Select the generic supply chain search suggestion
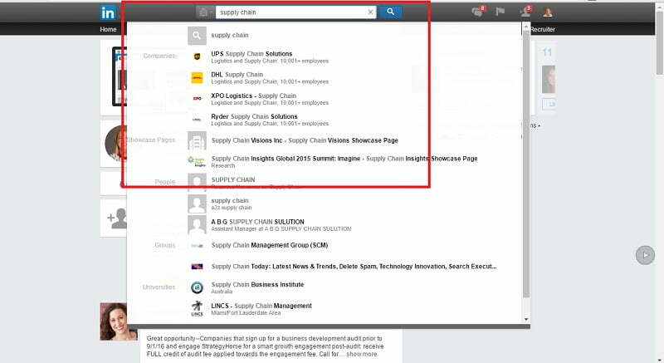This screenshot has height=363, width=664. [x=230, y=35]
